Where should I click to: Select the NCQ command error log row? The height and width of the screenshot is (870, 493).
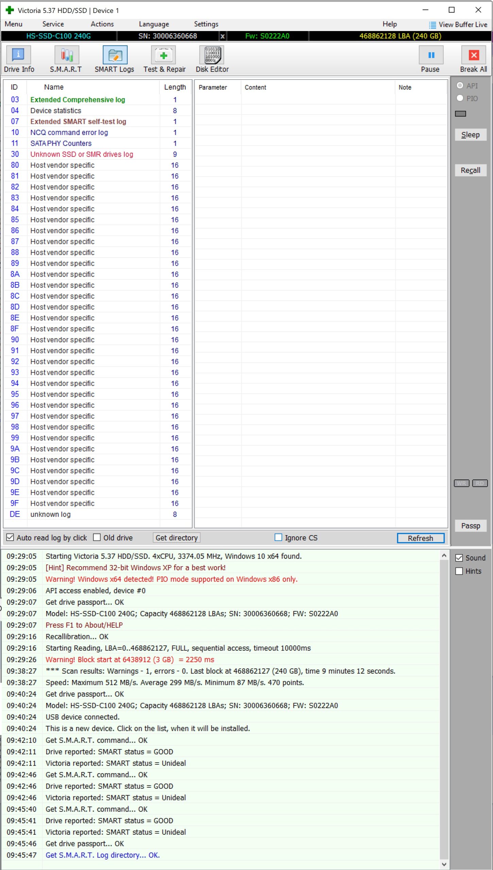pyautogui.click(x=98, y=132)
